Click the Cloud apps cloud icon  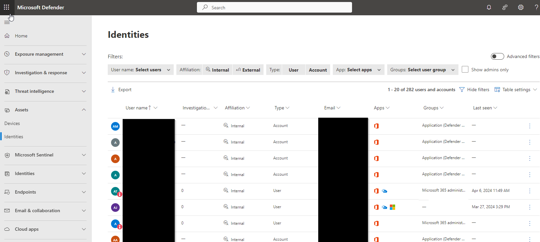[x=7, y=229]
